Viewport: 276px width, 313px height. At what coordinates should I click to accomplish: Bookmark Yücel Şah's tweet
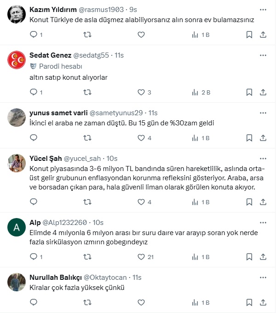tap(249, 202)
